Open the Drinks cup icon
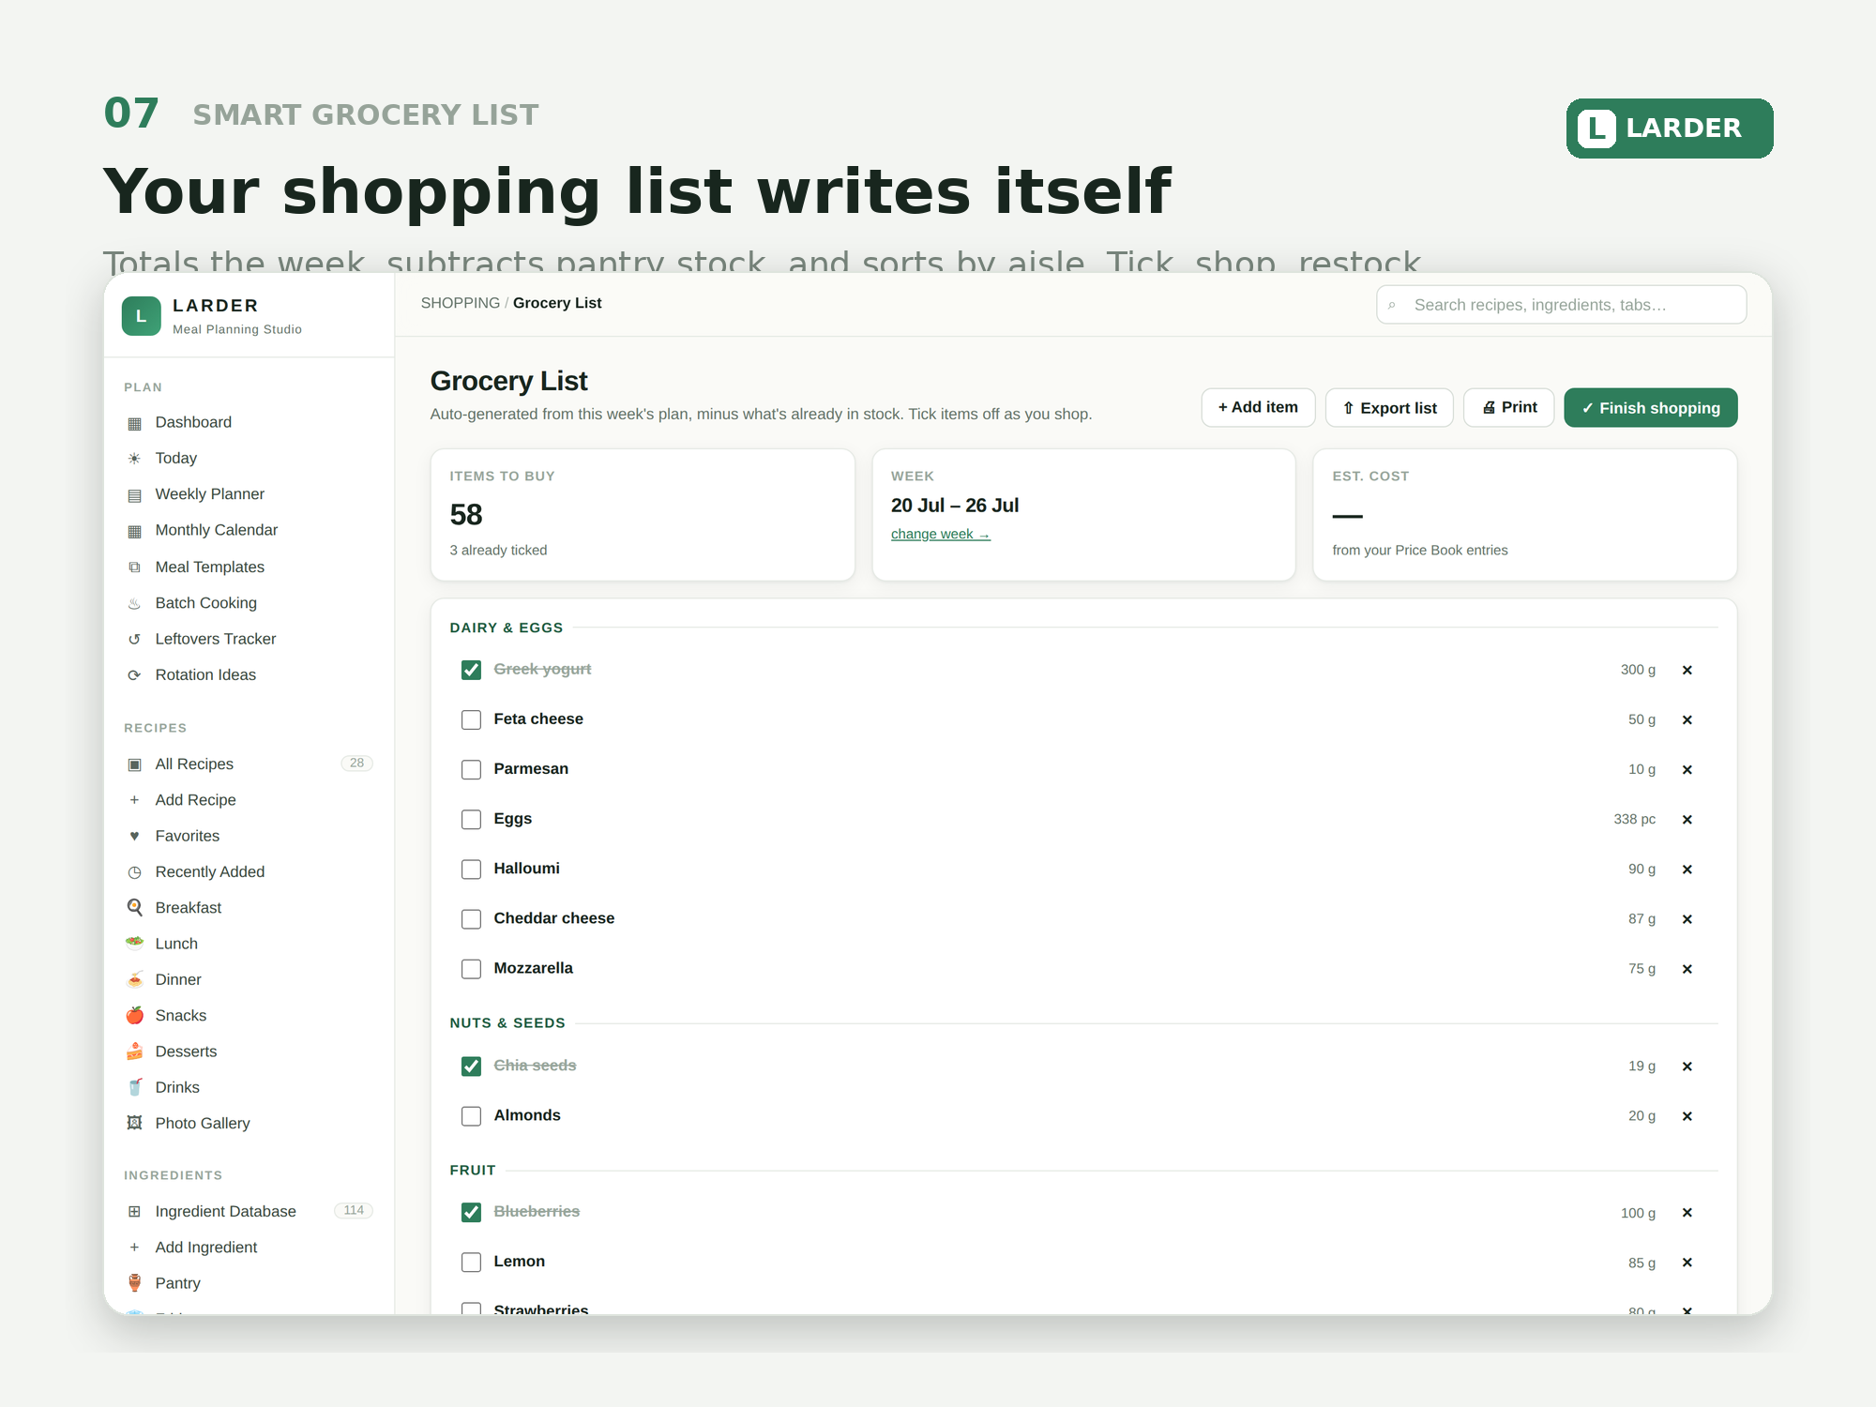The height and width of the screenshot is (1407, 1876). click(x=134, y=1088)
